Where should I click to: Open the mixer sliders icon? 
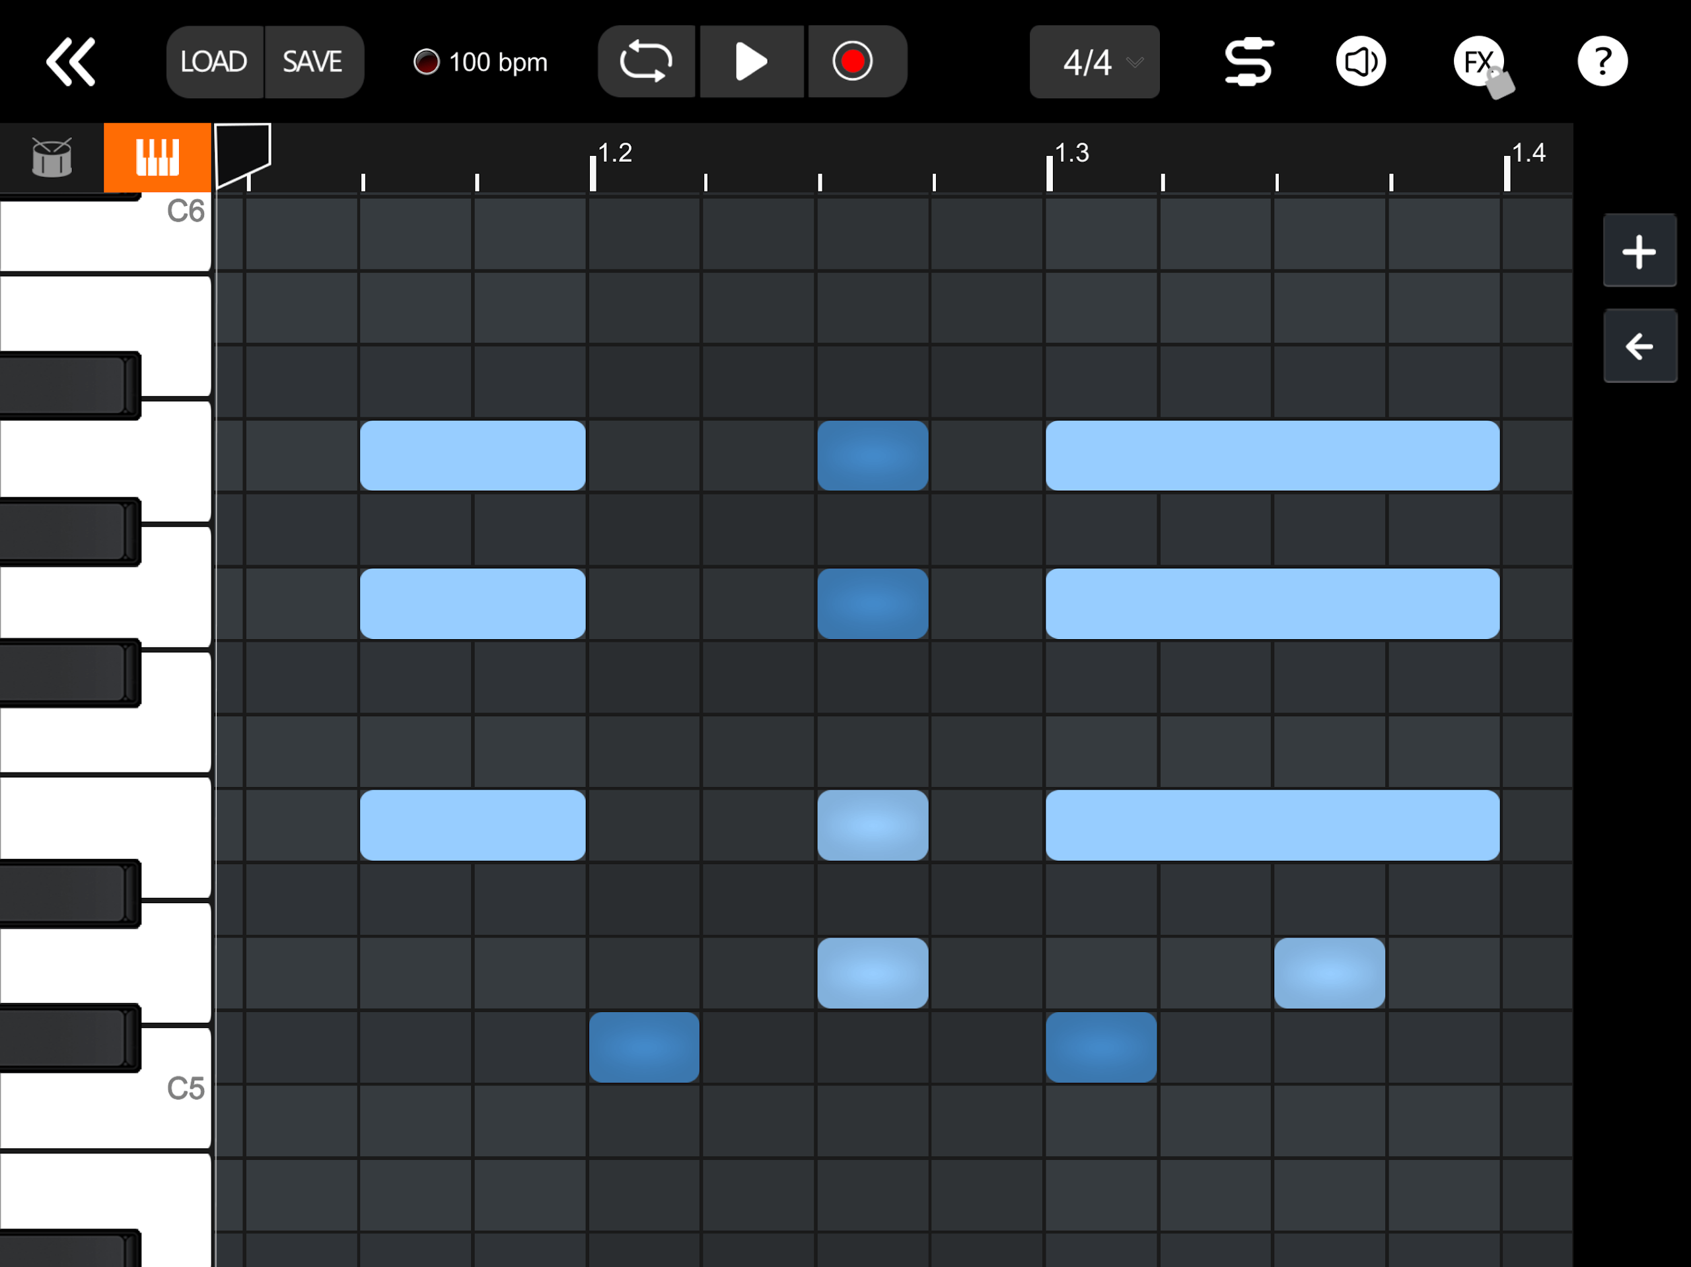[x=1248, y=62]
